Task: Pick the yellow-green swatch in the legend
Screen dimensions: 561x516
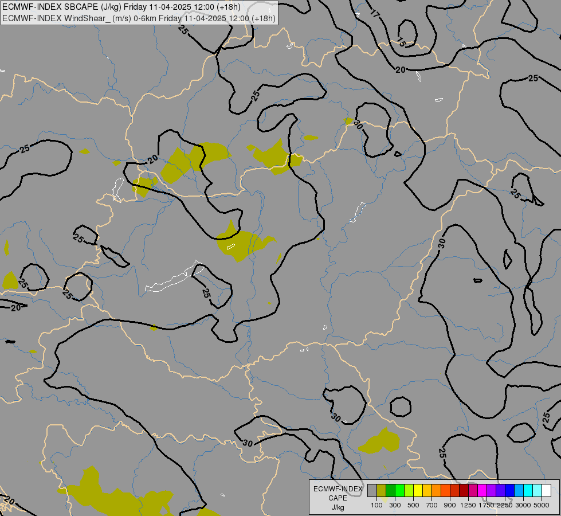Action: pos(409,491)
